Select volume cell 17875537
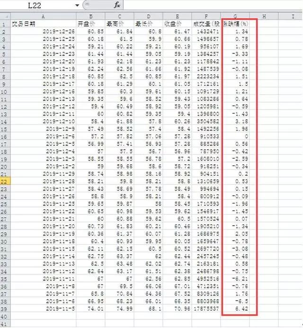This screenshot has width=303, height=328. (x=206, y=309)
